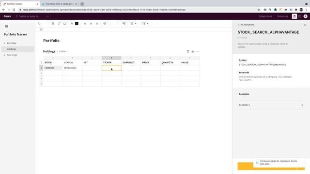Toggle Italic formatting in the toolbar
The image size is (310, 174).
coord(59,24)
